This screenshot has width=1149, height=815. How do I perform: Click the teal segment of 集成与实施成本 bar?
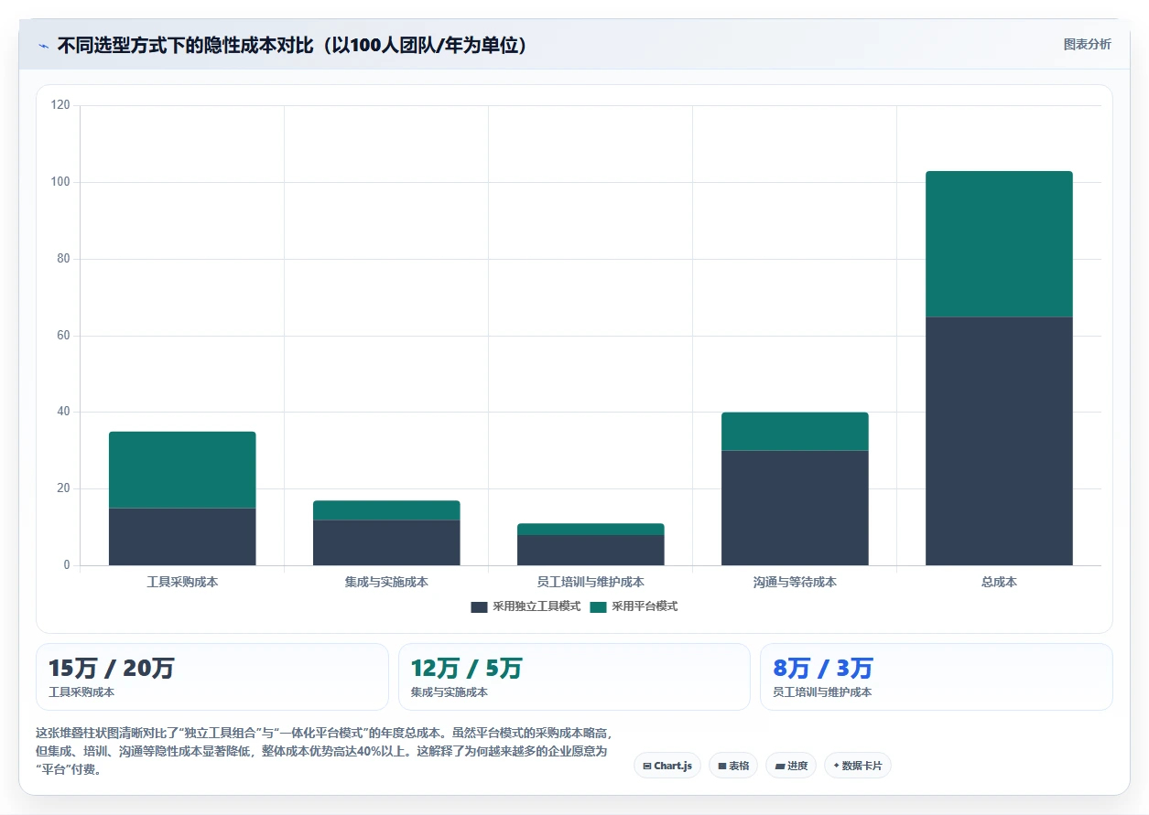coord(386,509)
